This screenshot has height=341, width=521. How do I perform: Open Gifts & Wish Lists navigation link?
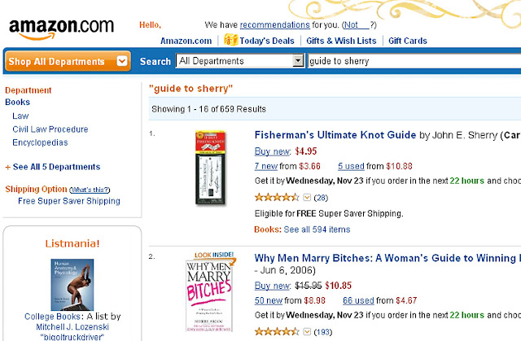tap(341, 41)
